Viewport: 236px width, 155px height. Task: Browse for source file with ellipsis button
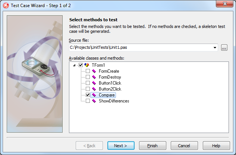click(224, 48)
